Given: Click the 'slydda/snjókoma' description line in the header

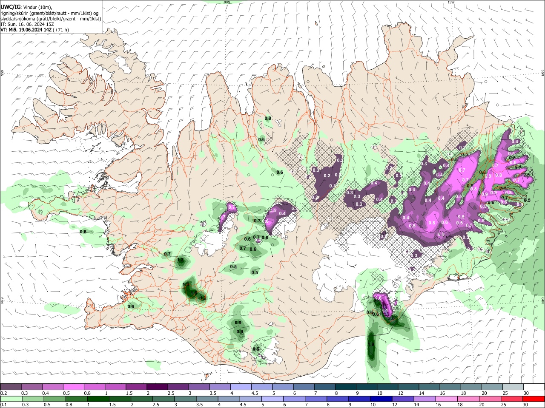Looking at the screenshot, I should tap(51, 19).
